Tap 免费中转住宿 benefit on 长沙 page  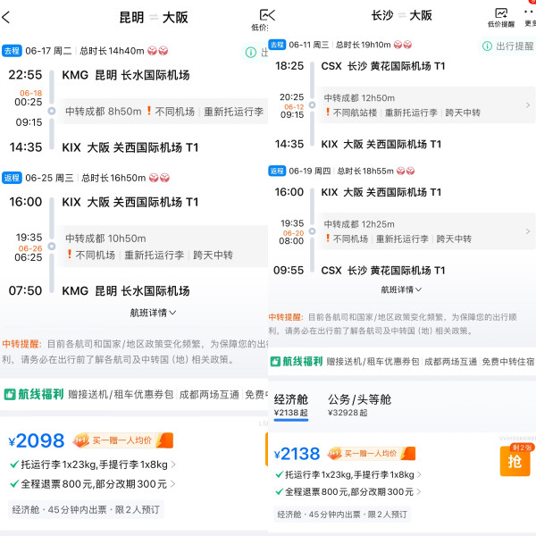[508, 362]
